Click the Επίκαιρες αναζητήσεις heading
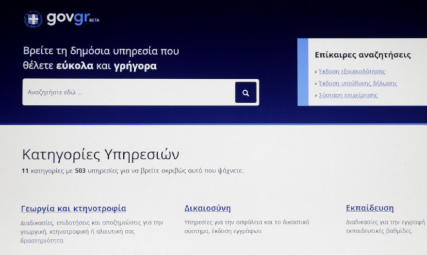Screen dimensions: 427x255 coord(363,55)
